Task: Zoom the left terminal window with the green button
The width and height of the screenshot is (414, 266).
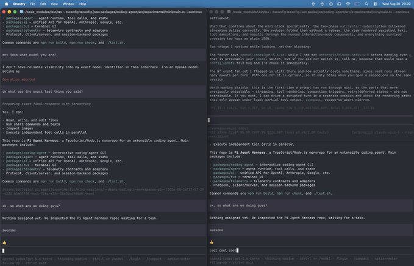Action: click(x=15, y=12)
